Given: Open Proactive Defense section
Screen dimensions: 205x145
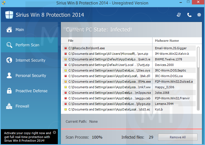Looking at the screenshot, I should (29, 91).
